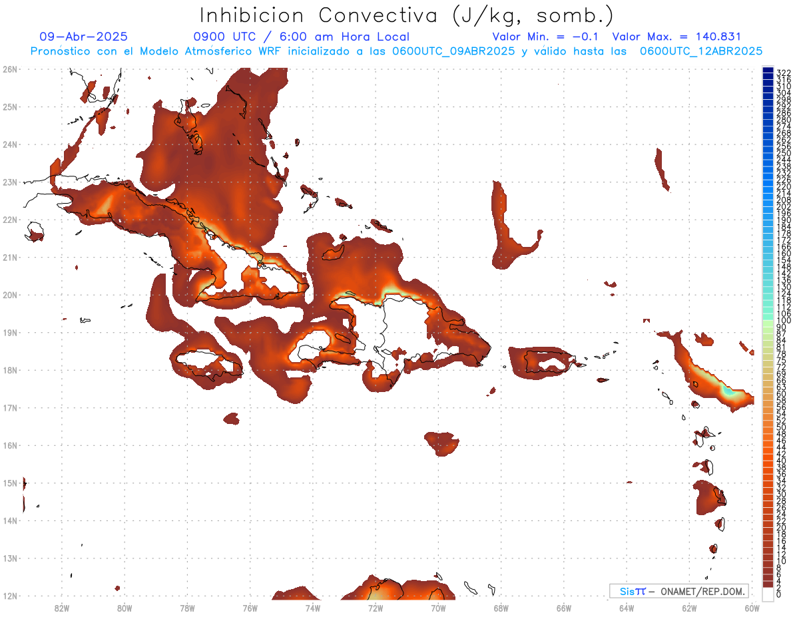Viewport: 799px width, 617px height.
Task: Click the longitude label '82W'
Action: (x=62, y=608)
